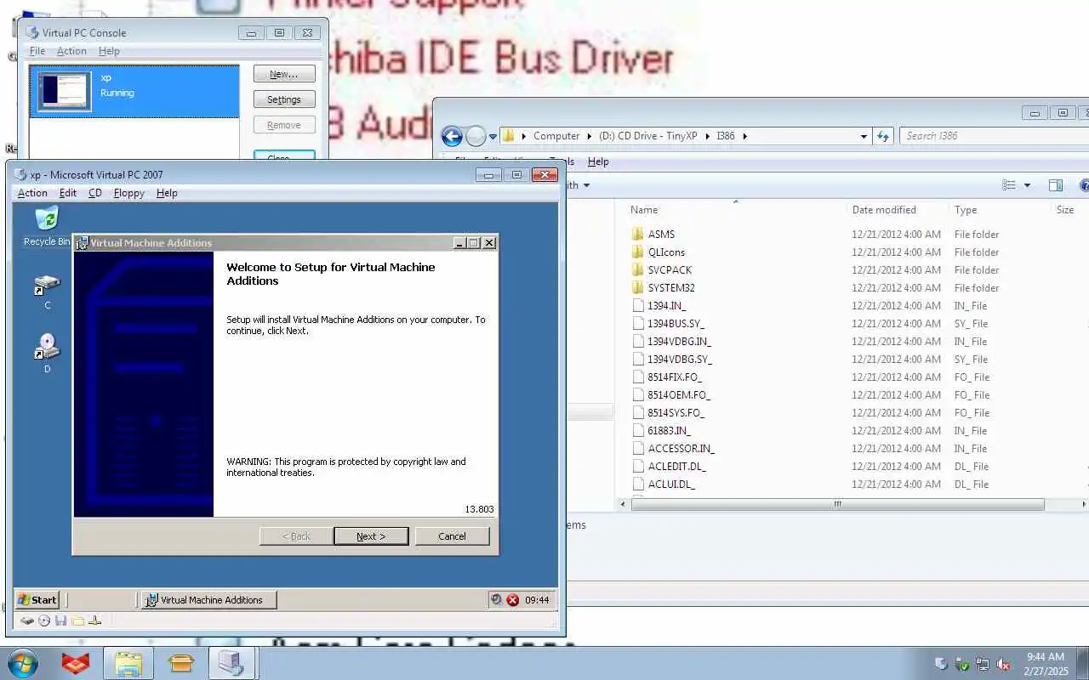
Task: Click the muted volume icon in system tray
Action: click(x=1004, y=664)
